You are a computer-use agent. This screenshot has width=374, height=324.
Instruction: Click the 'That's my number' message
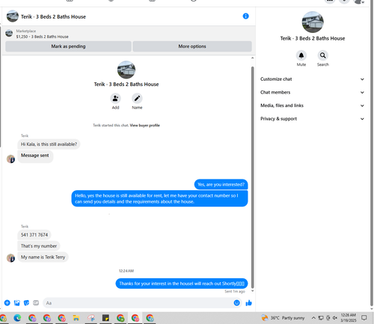pos(39,246)
